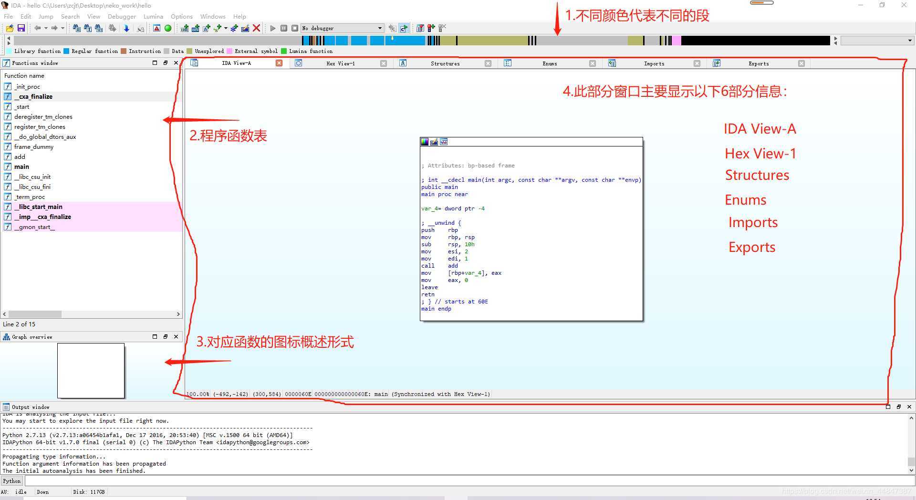This screenshot has width=916, height=500.
Task: Click the Python command input field
Action: (469, 481)
